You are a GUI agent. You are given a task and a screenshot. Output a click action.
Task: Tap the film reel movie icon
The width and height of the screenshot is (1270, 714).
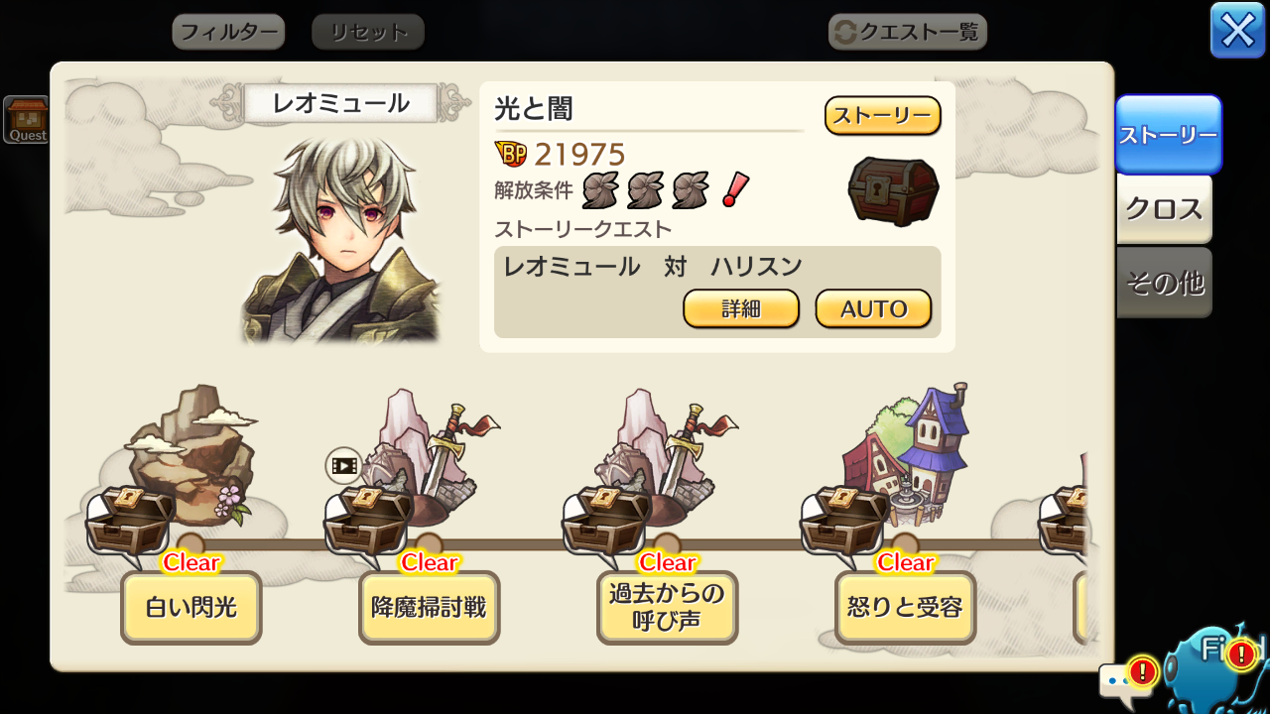click(x=343, y=465)
